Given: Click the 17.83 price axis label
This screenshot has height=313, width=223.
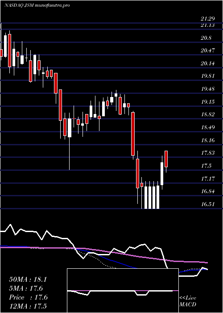Looking at the screenshot, I should tap(208, 153).
